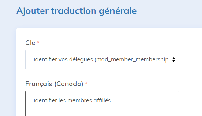
Task: Click the word générale in the heading
Action: (118, 11)
